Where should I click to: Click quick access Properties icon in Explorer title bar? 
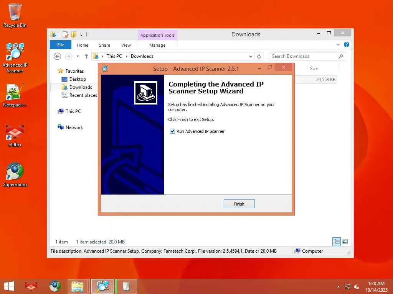click(x=66, y=34)
